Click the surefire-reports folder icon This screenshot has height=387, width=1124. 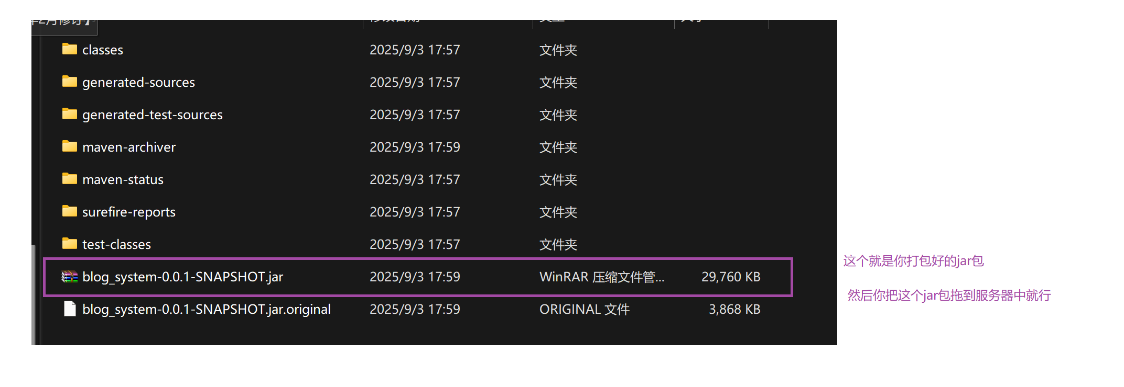pos(70,211)
